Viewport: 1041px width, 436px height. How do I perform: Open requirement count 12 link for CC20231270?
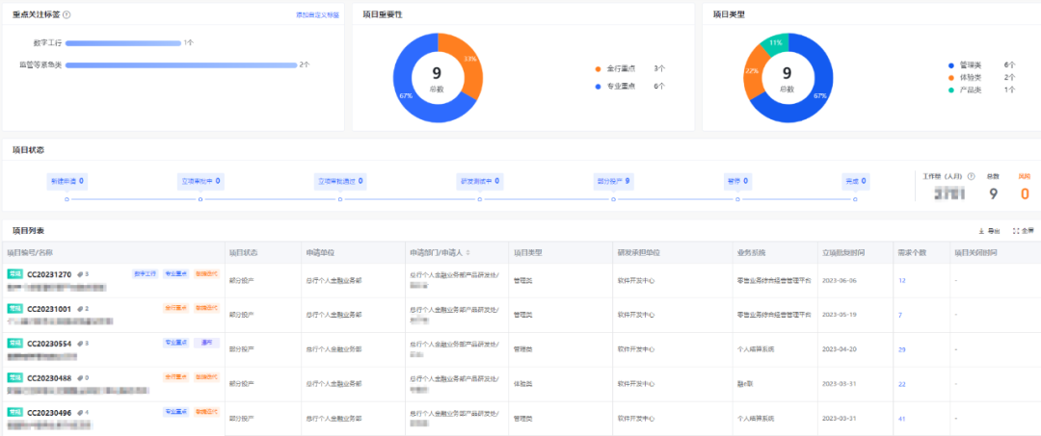[x=901, y=281]
